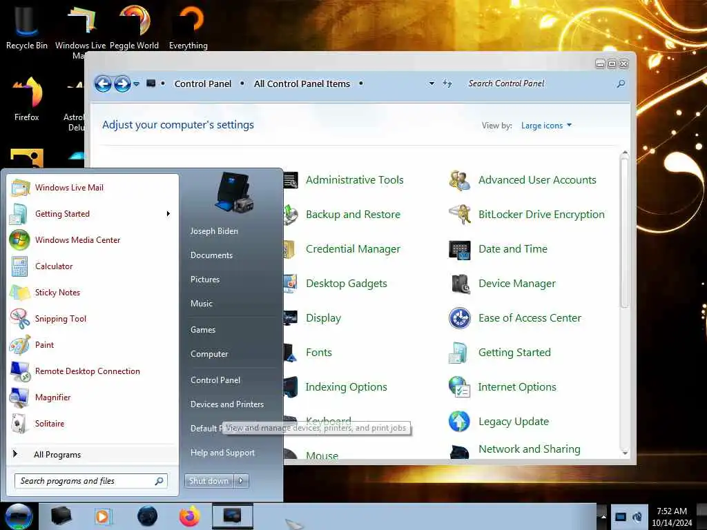Click the Sticky Notes icon in Start menu
707x530 pixels.
[x=20, y=293]
